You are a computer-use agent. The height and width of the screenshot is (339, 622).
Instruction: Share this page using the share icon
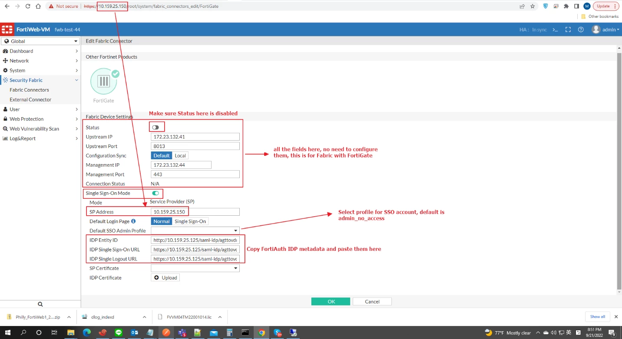pos(522,6)
